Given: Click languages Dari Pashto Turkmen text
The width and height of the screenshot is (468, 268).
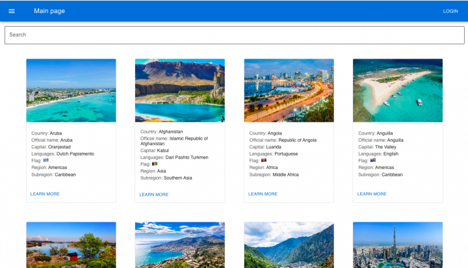Looking at the screenshot, I should click(187, 157).
